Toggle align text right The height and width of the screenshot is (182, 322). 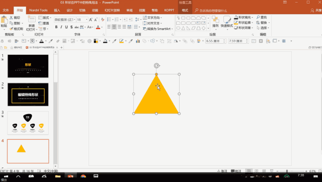click(119, 27)
